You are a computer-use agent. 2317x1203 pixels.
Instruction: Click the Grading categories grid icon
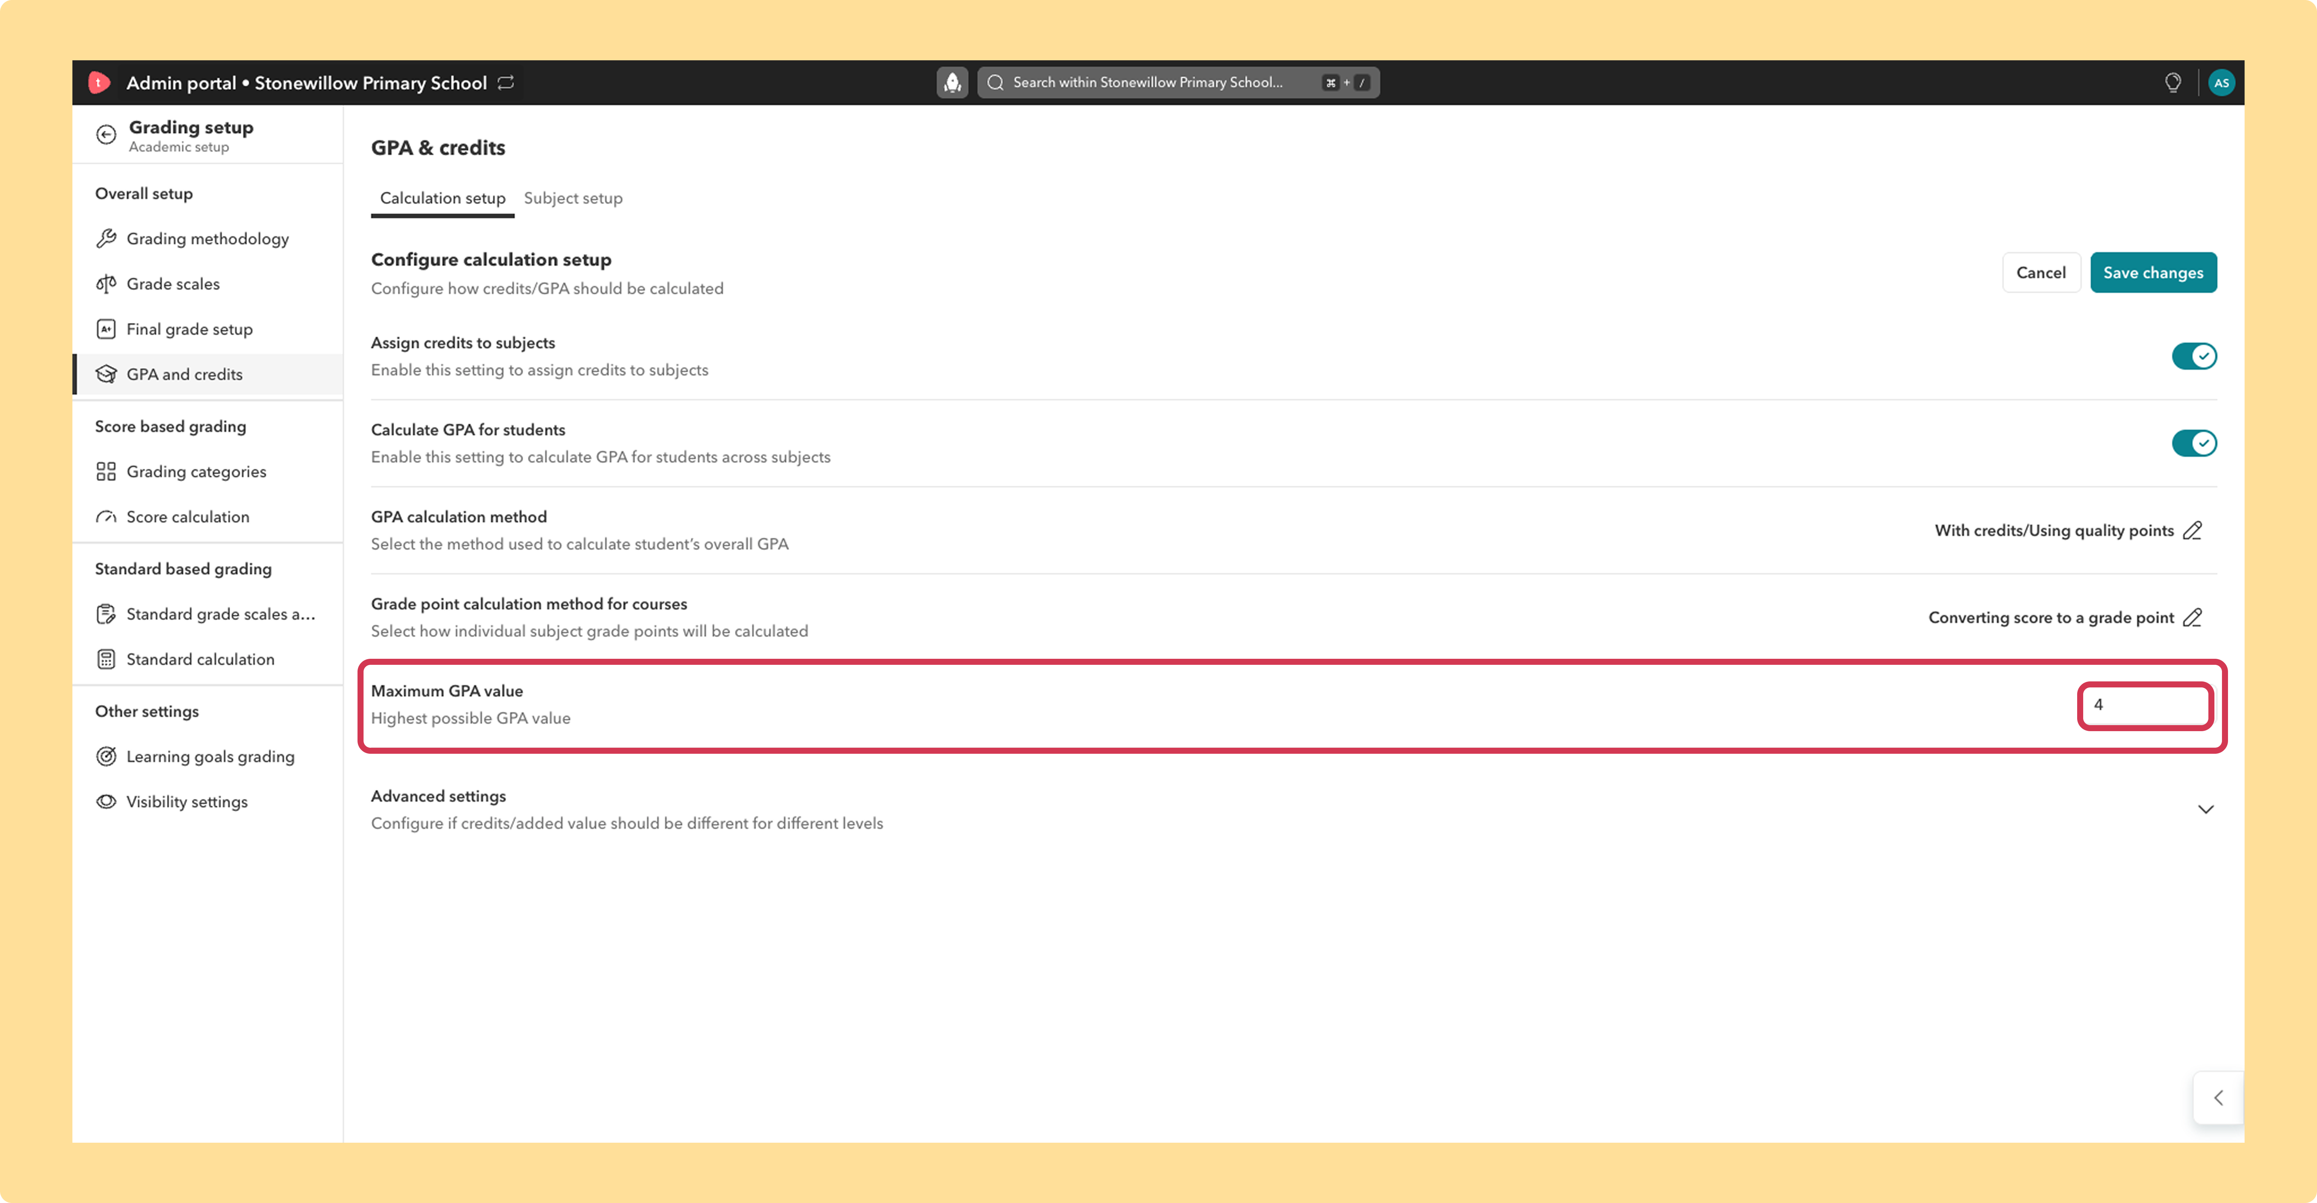[106, 472]
